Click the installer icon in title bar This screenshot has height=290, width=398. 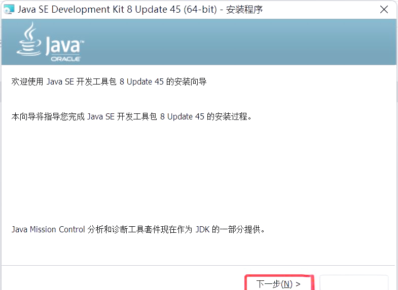coord(9,10)
